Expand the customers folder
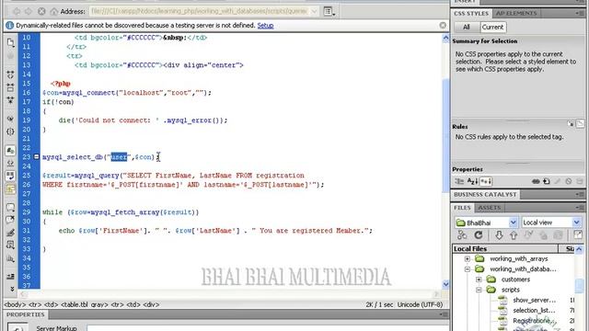This screenshot has height=331, width=589. [x=479, y=280]
